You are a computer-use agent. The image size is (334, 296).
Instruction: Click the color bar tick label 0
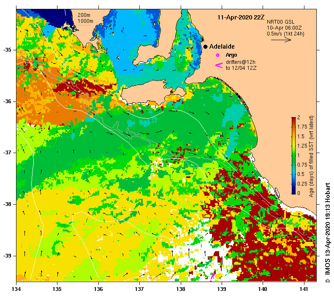point(299,193)
